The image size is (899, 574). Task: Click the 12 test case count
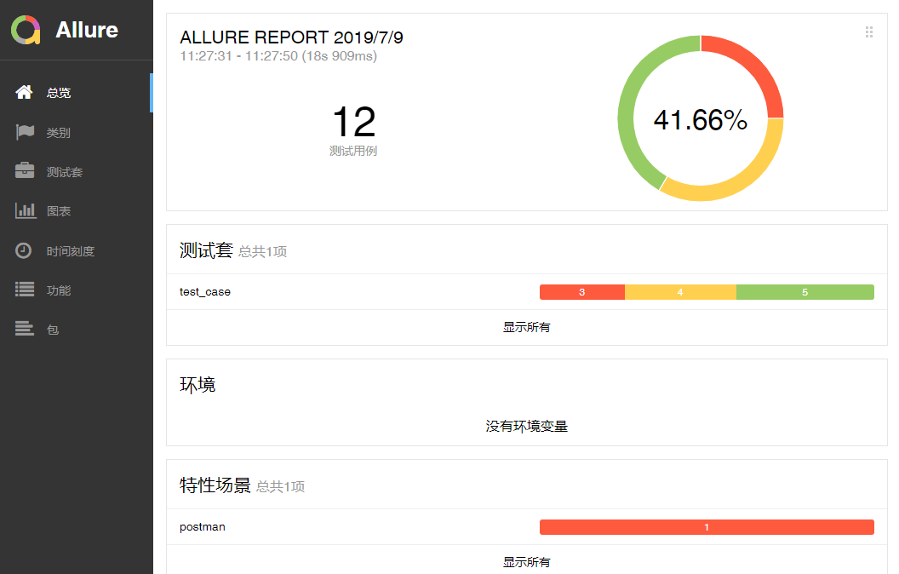coord(354,122)
